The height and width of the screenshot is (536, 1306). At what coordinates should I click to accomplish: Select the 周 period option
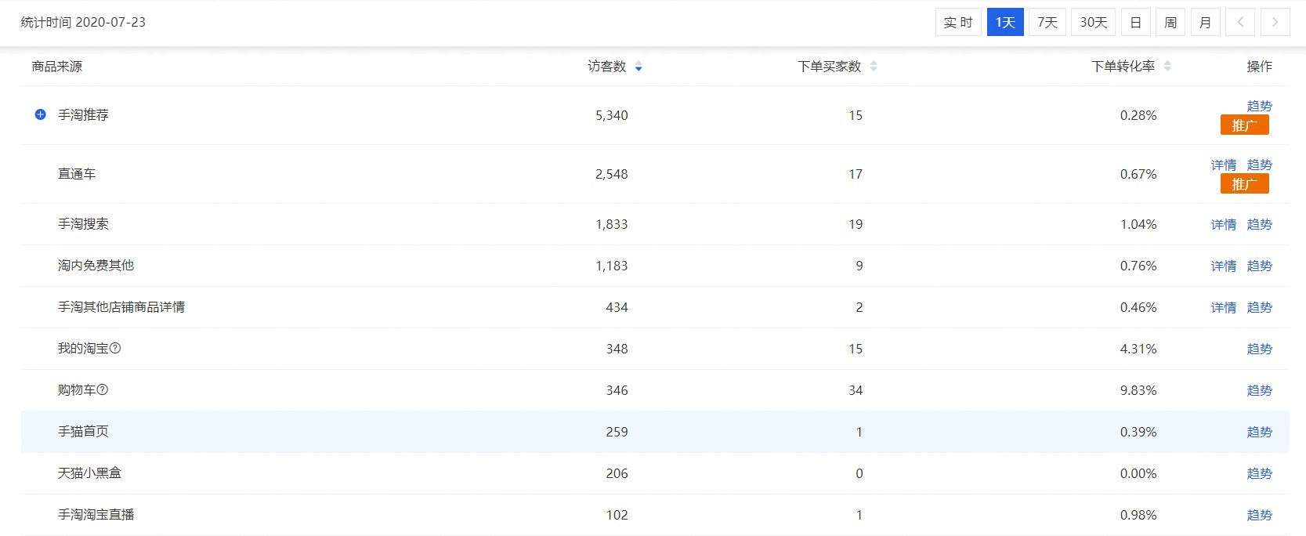(1170, 22)
